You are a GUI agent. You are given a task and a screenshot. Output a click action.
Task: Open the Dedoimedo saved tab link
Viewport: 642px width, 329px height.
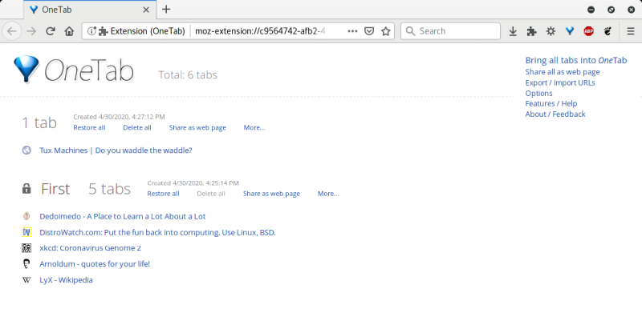(123, 216)
